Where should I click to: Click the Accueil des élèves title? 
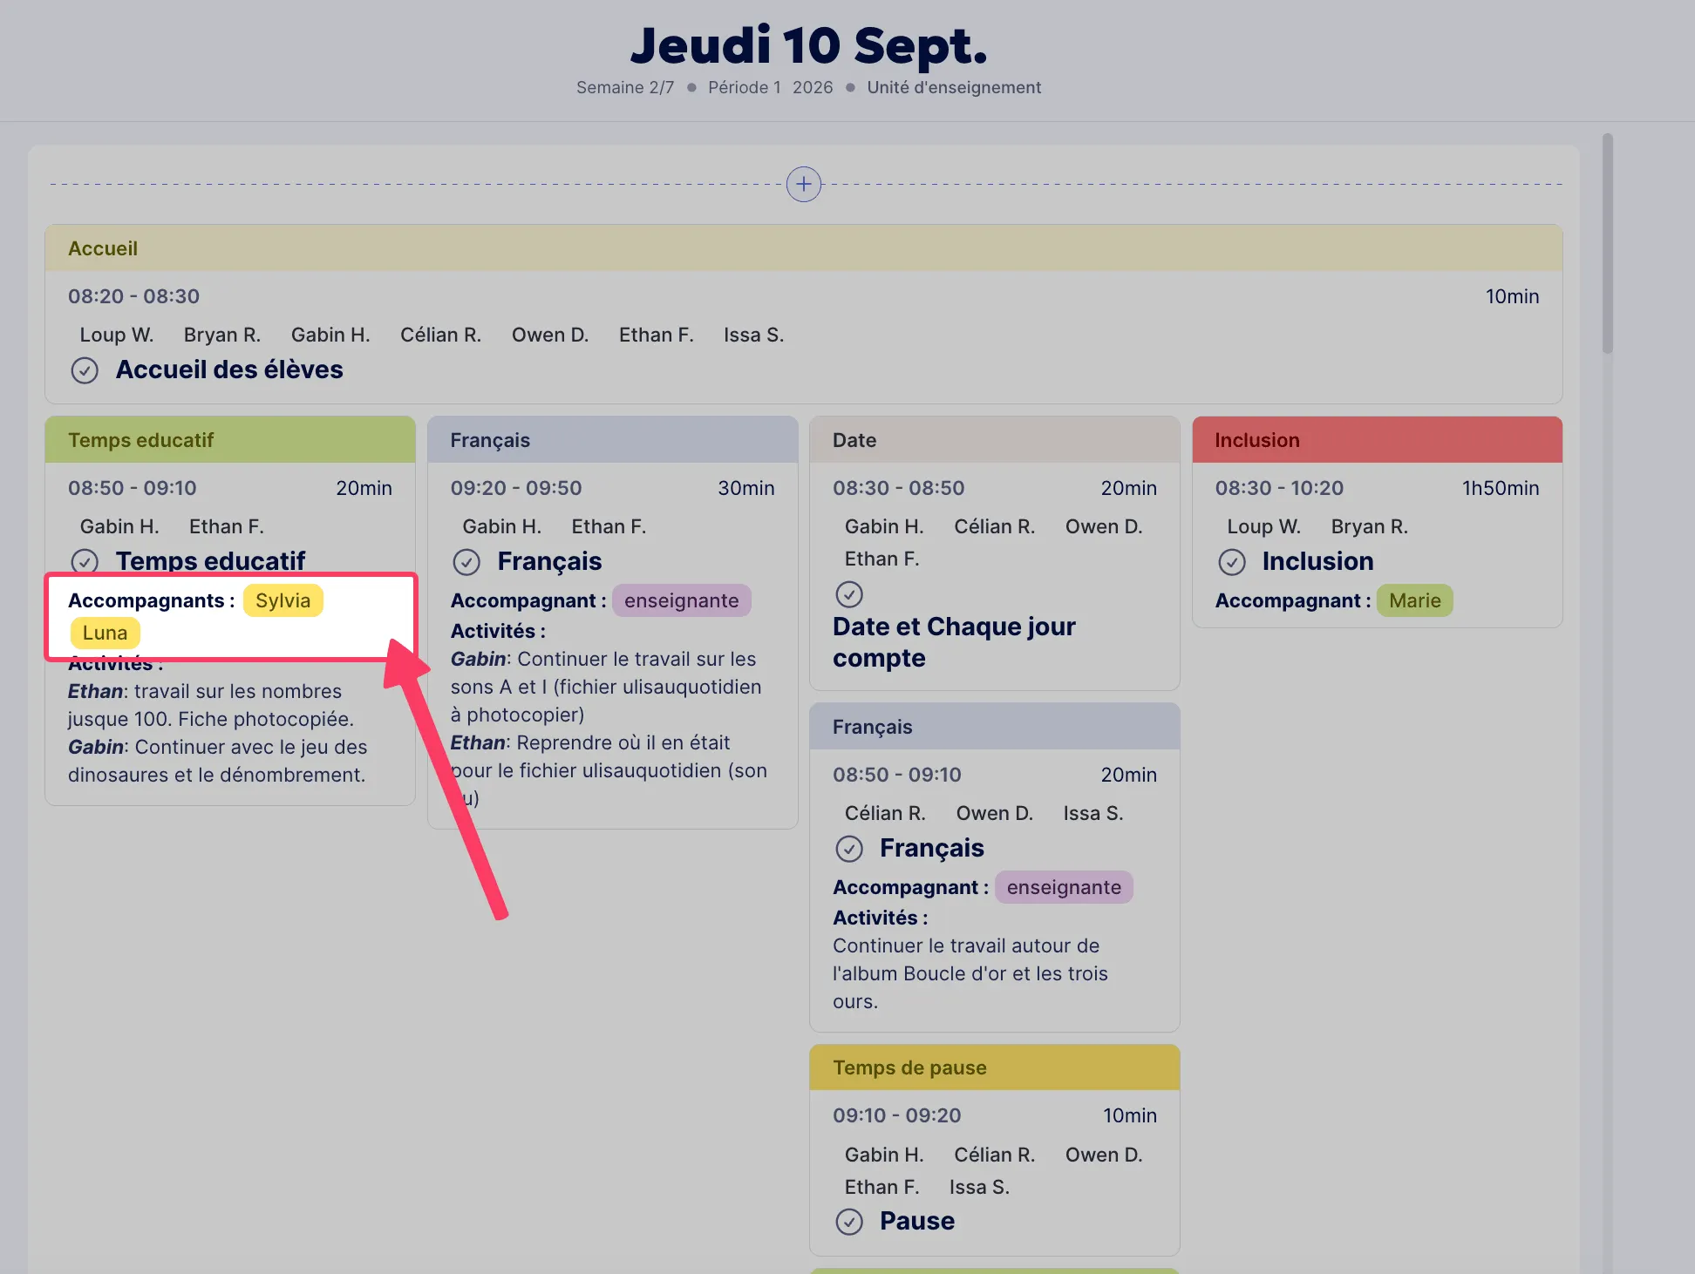[229, 369]
